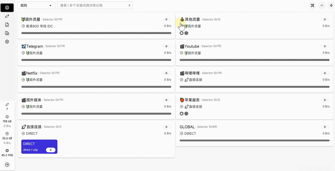Select the first node dot in 其他流量

[182, 33]
